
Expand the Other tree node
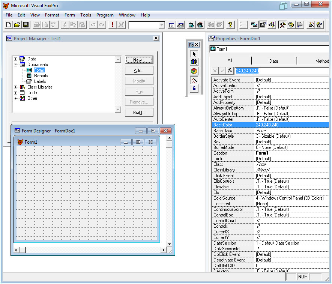pyautogui.click(x=16, y=98)
